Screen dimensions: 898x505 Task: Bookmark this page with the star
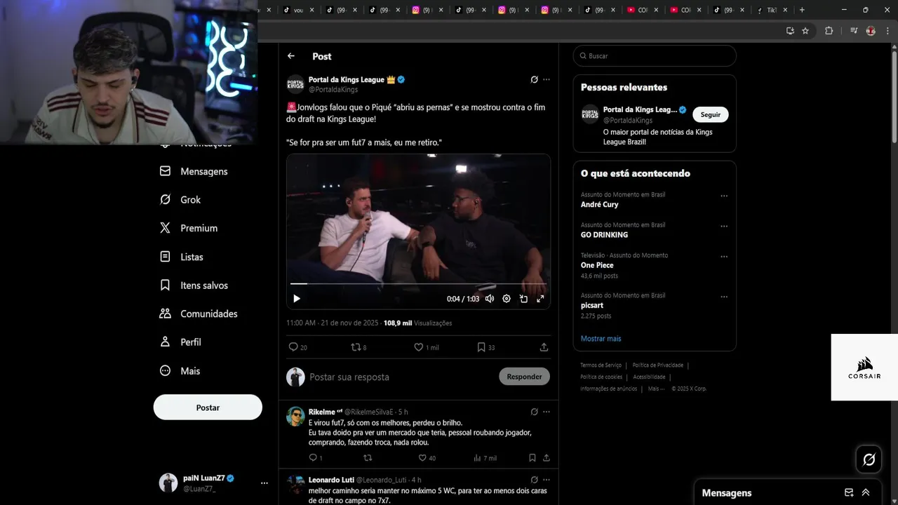tap(805, 31)
